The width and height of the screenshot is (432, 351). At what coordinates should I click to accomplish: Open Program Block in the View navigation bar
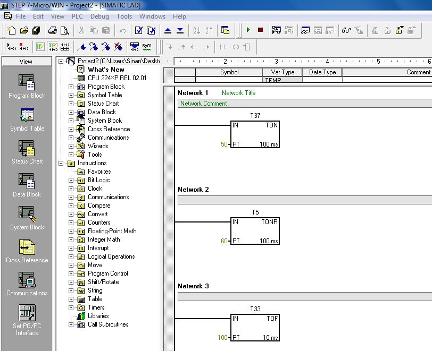[27, 87]
